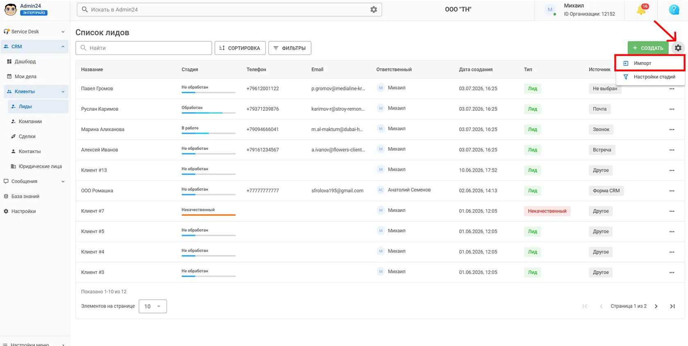Focus the Найти search field
Viewport: 688px width, 346px height.
[x=144, y=48]
